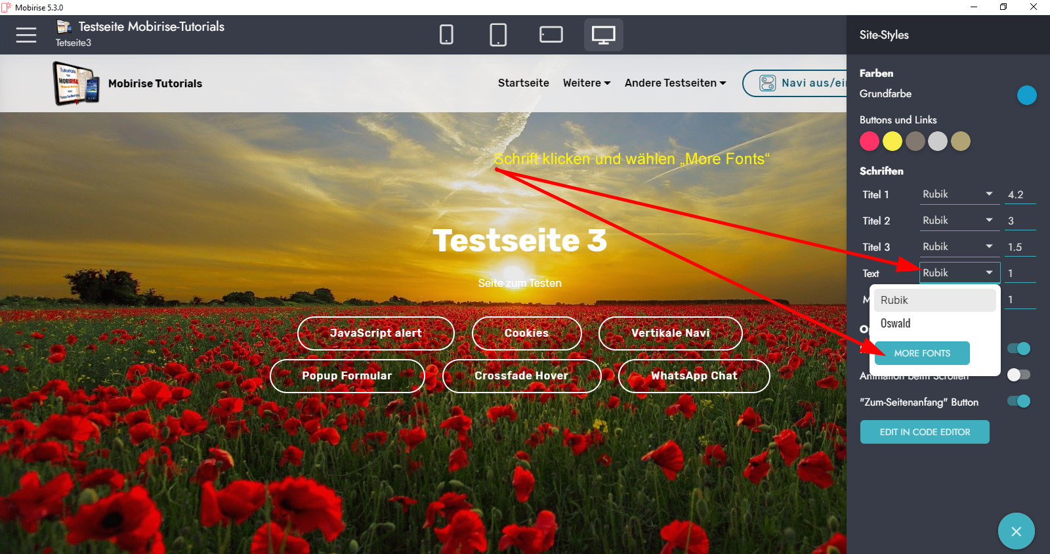Open EDIT IN CODE EDITOR
The height and width of the screenshot is (554, 1050).
pyautogui.click(x=924, y=432)
